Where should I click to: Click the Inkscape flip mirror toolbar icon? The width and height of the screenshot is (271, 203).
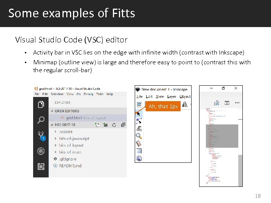(185, 104)
